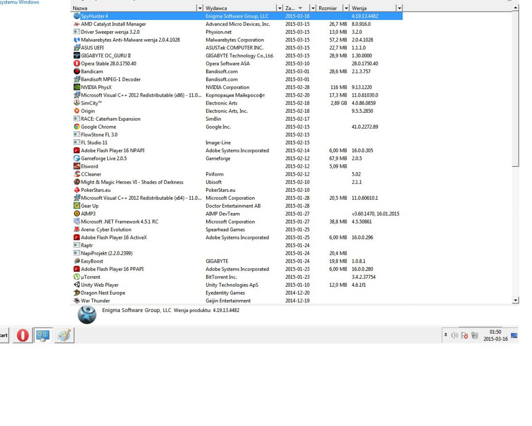Select Raptr entry
The height and width of the screenshot is (426, 532).
click(x=237, y=245)
